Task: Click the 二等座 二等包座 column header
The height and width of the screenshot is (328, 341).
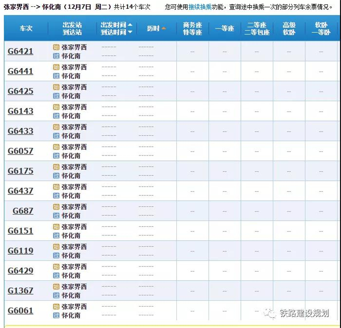Action: (x=257, y=28)
